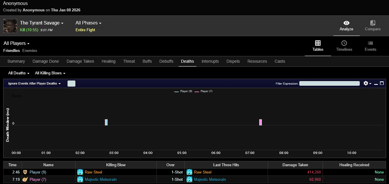Click the 414,260 damage taken value
389x184 pixels.
314,172
